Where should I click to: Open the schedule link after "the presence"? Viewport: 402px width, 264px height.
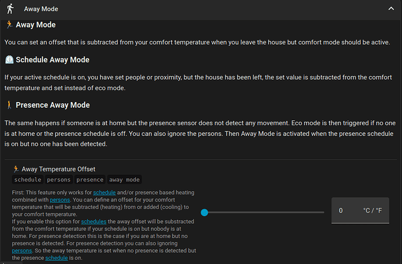[x=57, y=258]
